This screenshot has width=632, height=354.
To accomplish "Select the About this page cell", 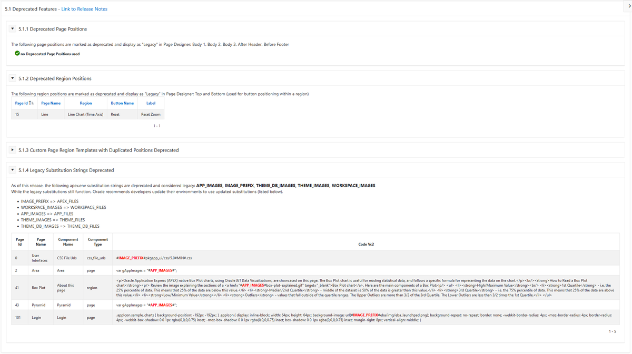I will pyautogui.click(x=67, y=288).
